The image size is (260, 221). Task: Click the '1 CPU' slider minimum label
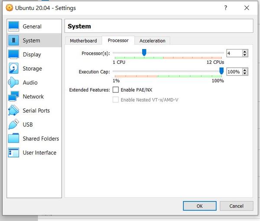click(119, 62)
